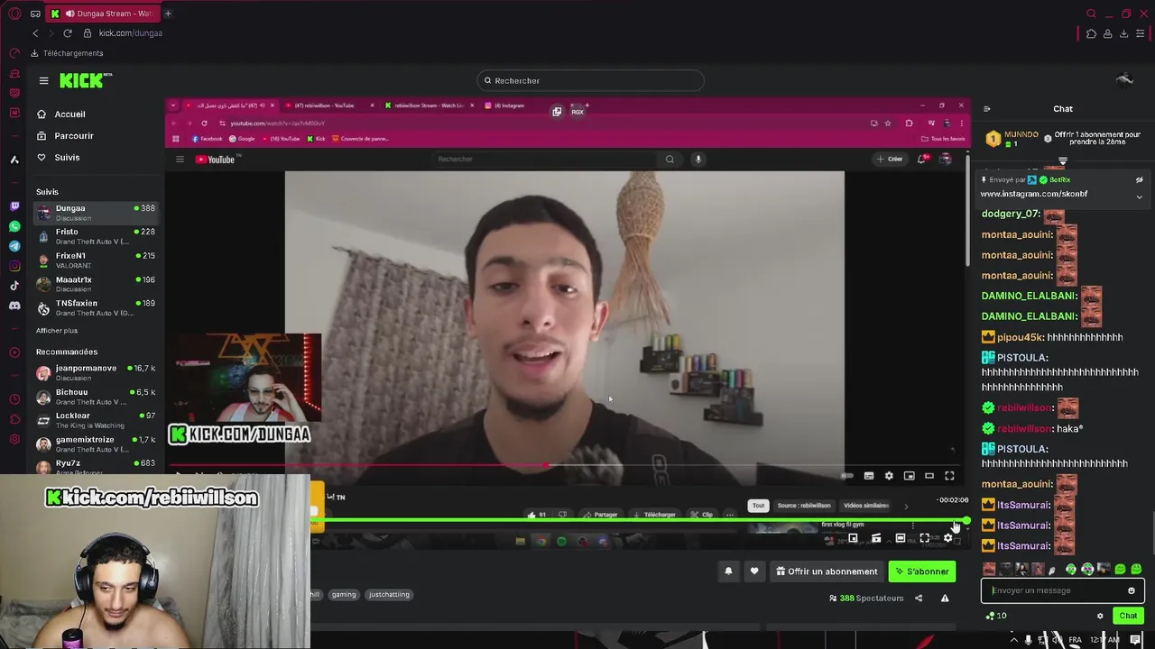Focus the Rechercher search field

pos(590,80)
